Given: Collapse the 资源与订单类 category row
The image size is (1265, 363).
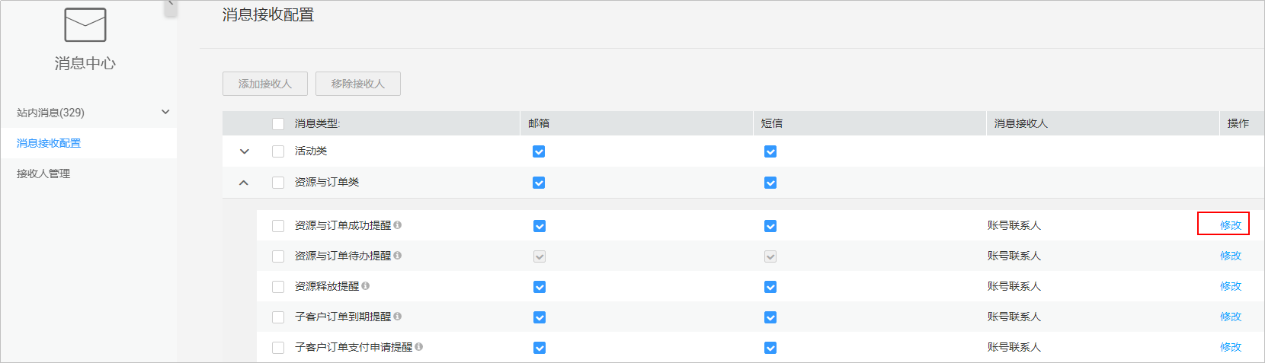Looking at the screenshot, I should pos(244,183).
